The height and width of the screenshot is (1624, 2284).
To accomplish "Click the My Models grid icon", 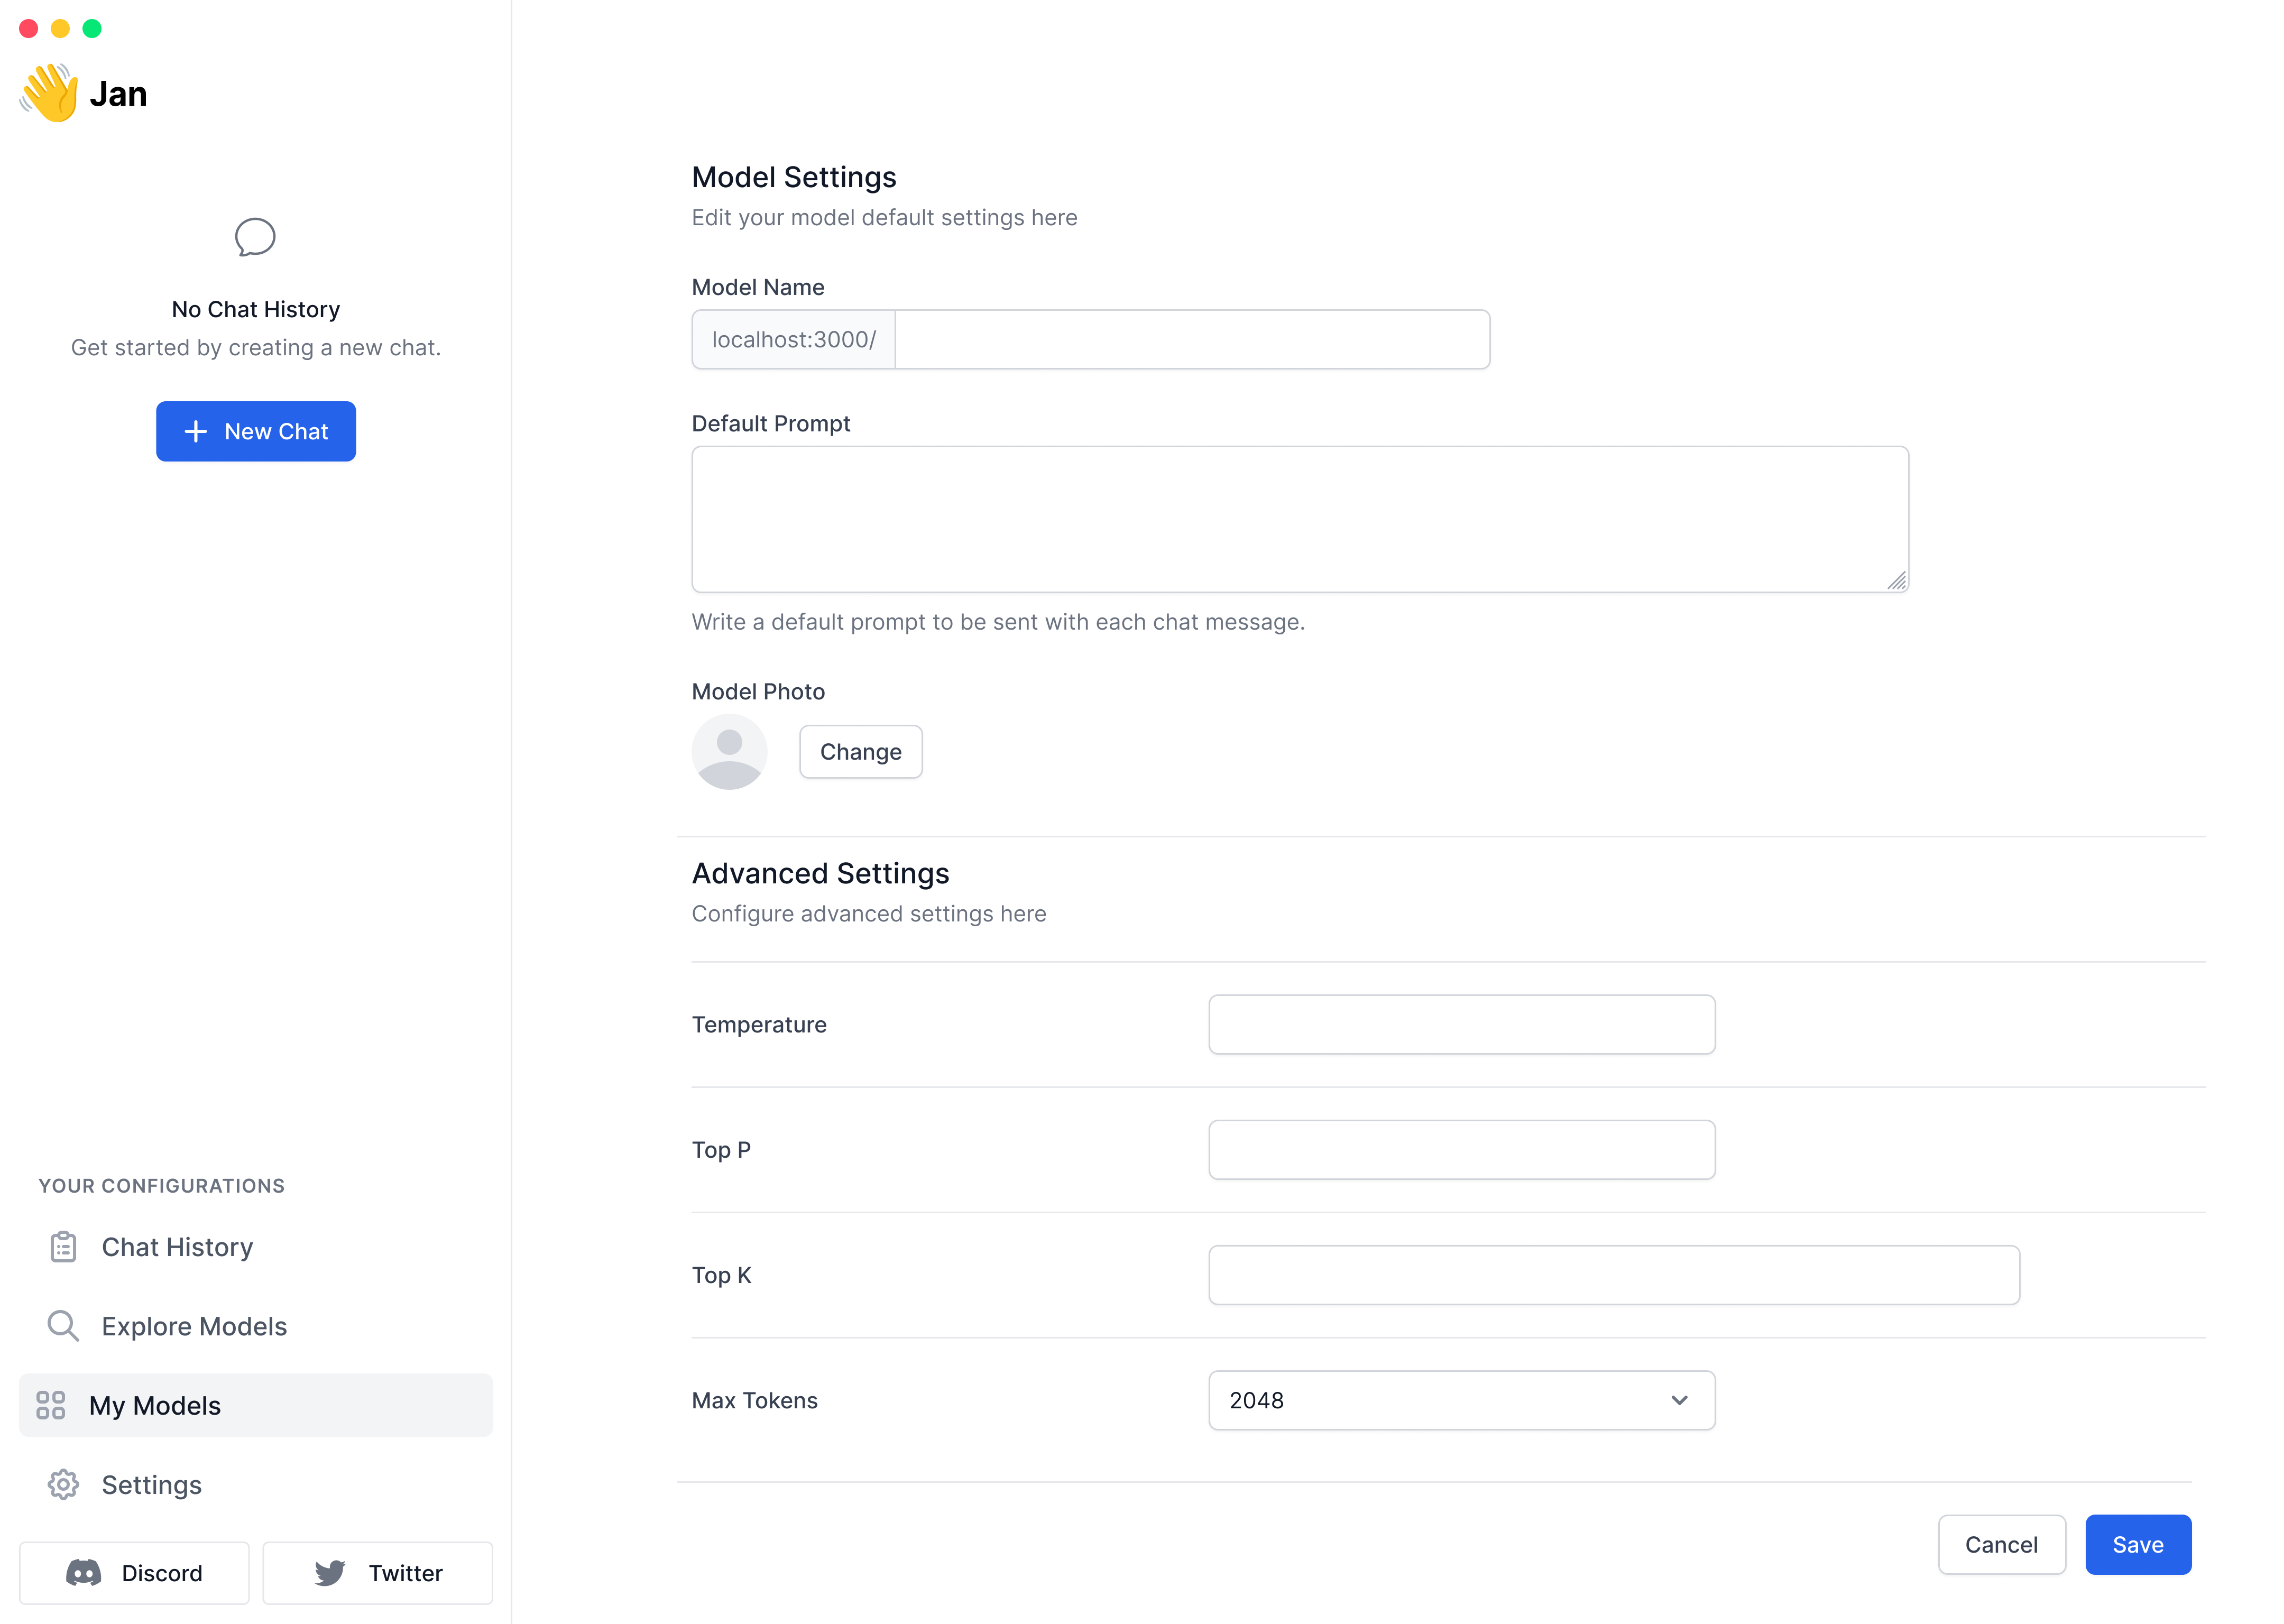I will pos(51,1405).
